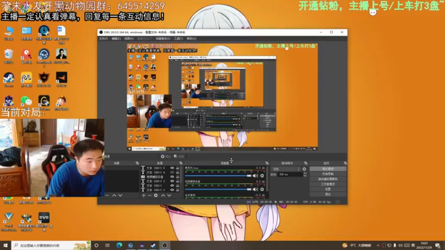This screenshot has height=250, width=445.
Task: Toggle lock on text source GDI+ 3
Action: tap(177, 181)
